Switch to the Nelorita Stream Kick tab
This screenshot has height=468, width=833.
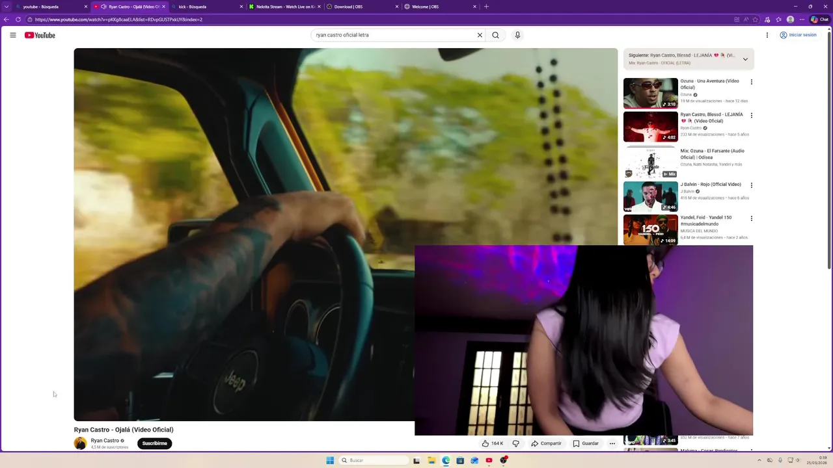click(x=284, y=6)
